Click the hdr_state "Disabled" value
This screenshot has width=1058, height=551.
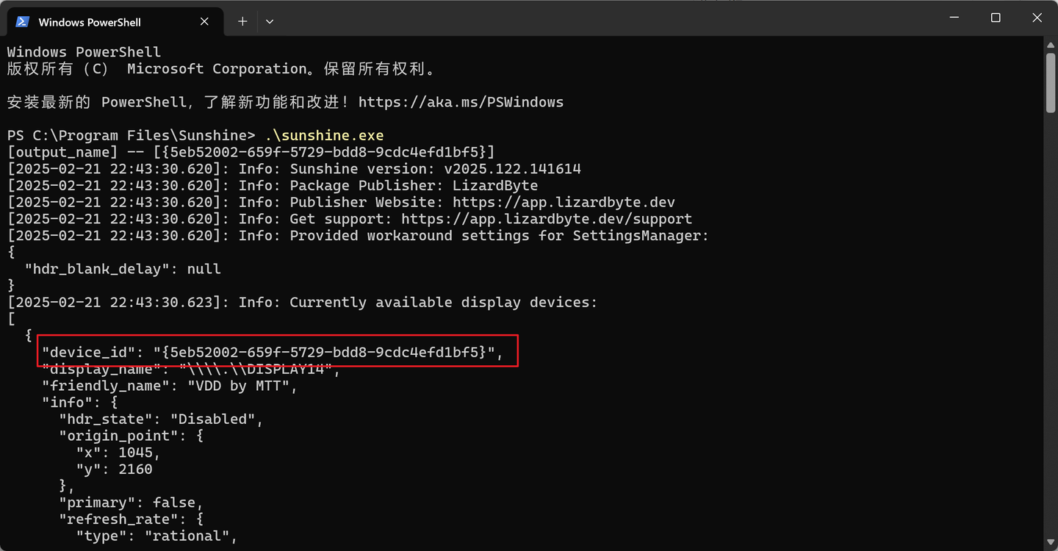(216, 419)
